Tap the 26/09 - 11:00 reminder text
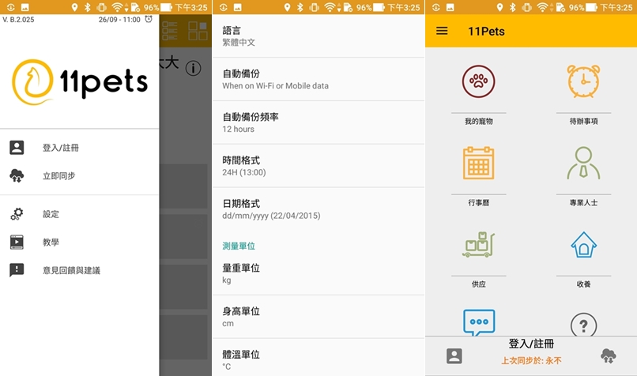 119,20
